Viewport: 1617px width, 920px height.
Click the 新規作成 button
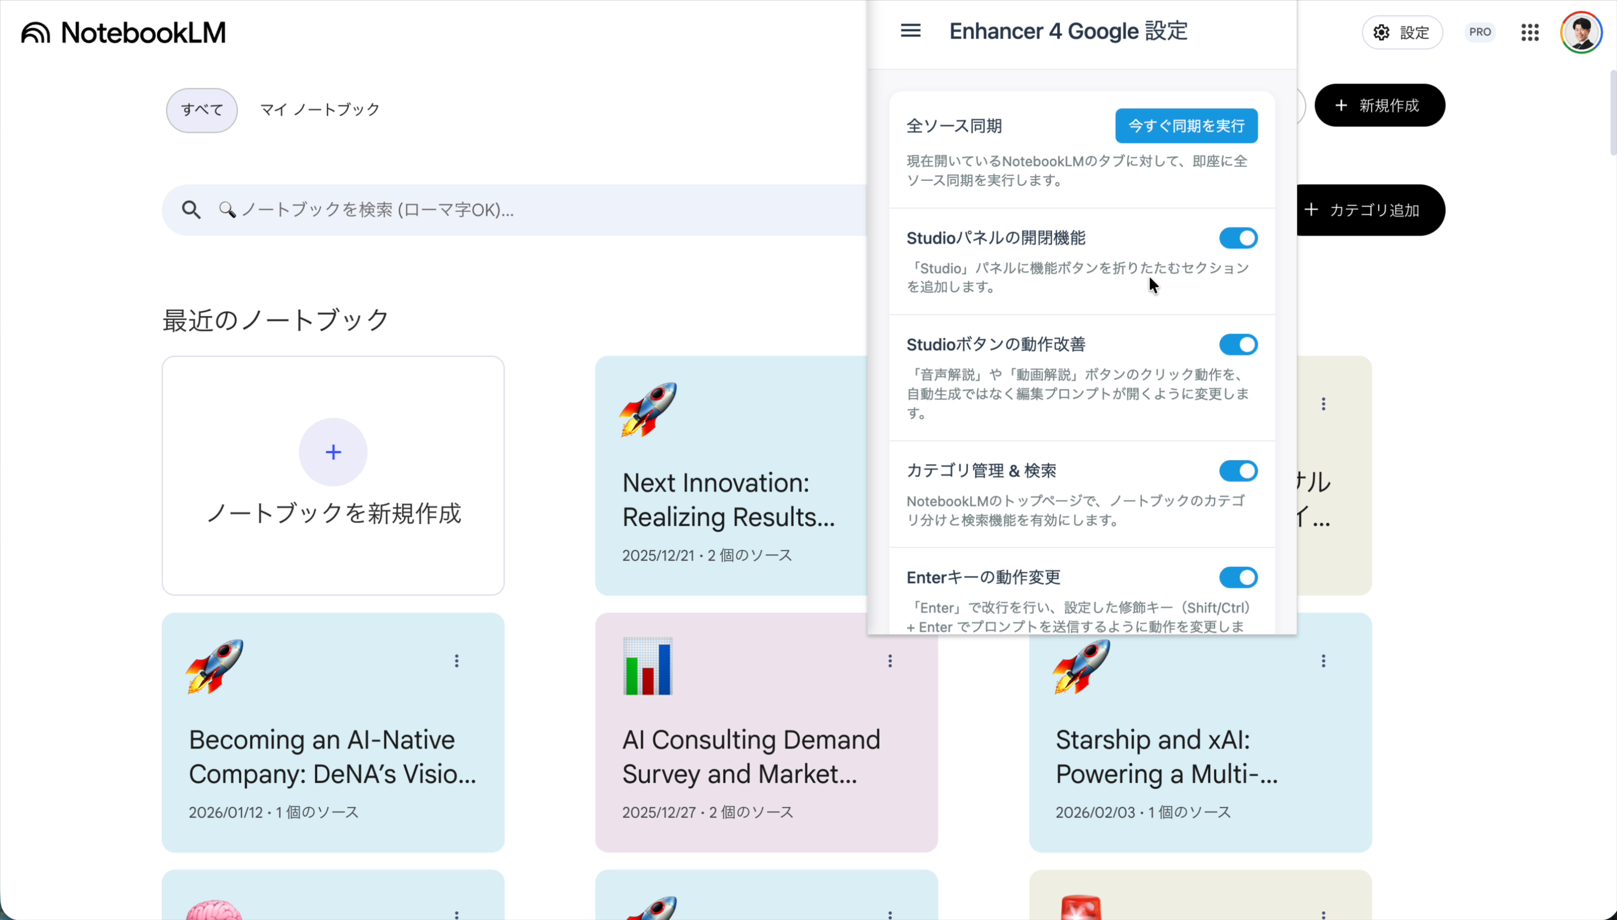click(x=1380, y=105)
